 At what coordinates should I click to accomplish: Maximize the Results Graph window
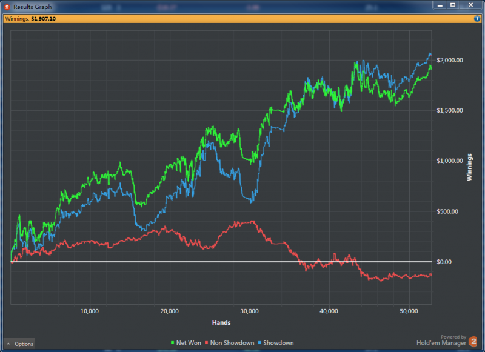point(453,5)
